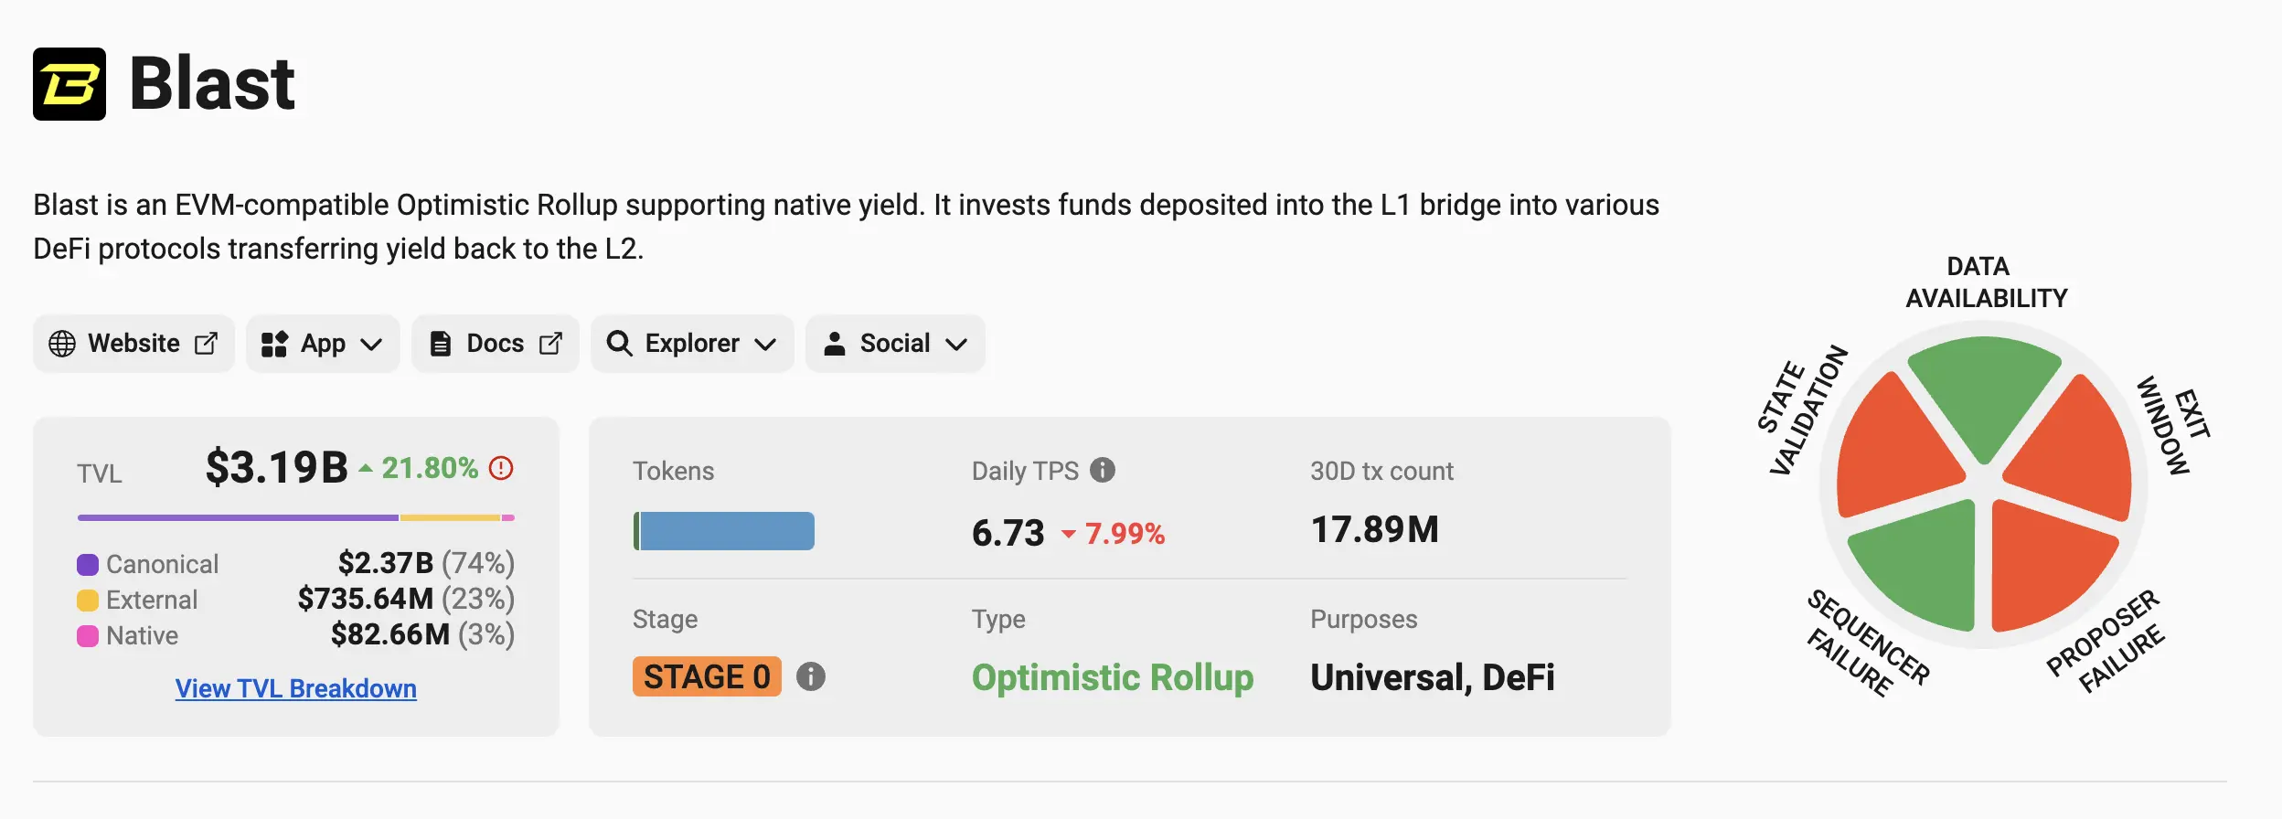The height and width of the screenshot is (819, 2282).
Task: Open the Website external link
Action: (x=207, y=344)
